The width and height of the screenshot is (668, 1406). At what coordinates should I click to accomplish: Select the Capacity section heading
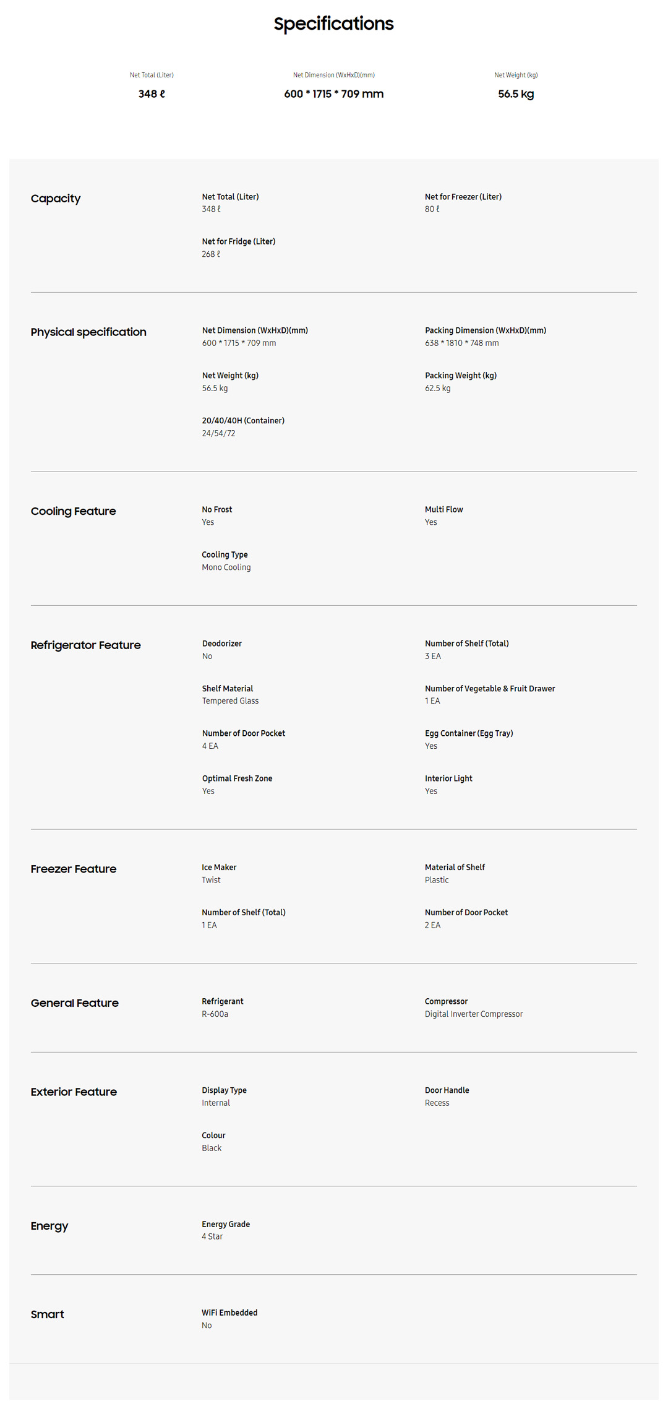[56, 199]
